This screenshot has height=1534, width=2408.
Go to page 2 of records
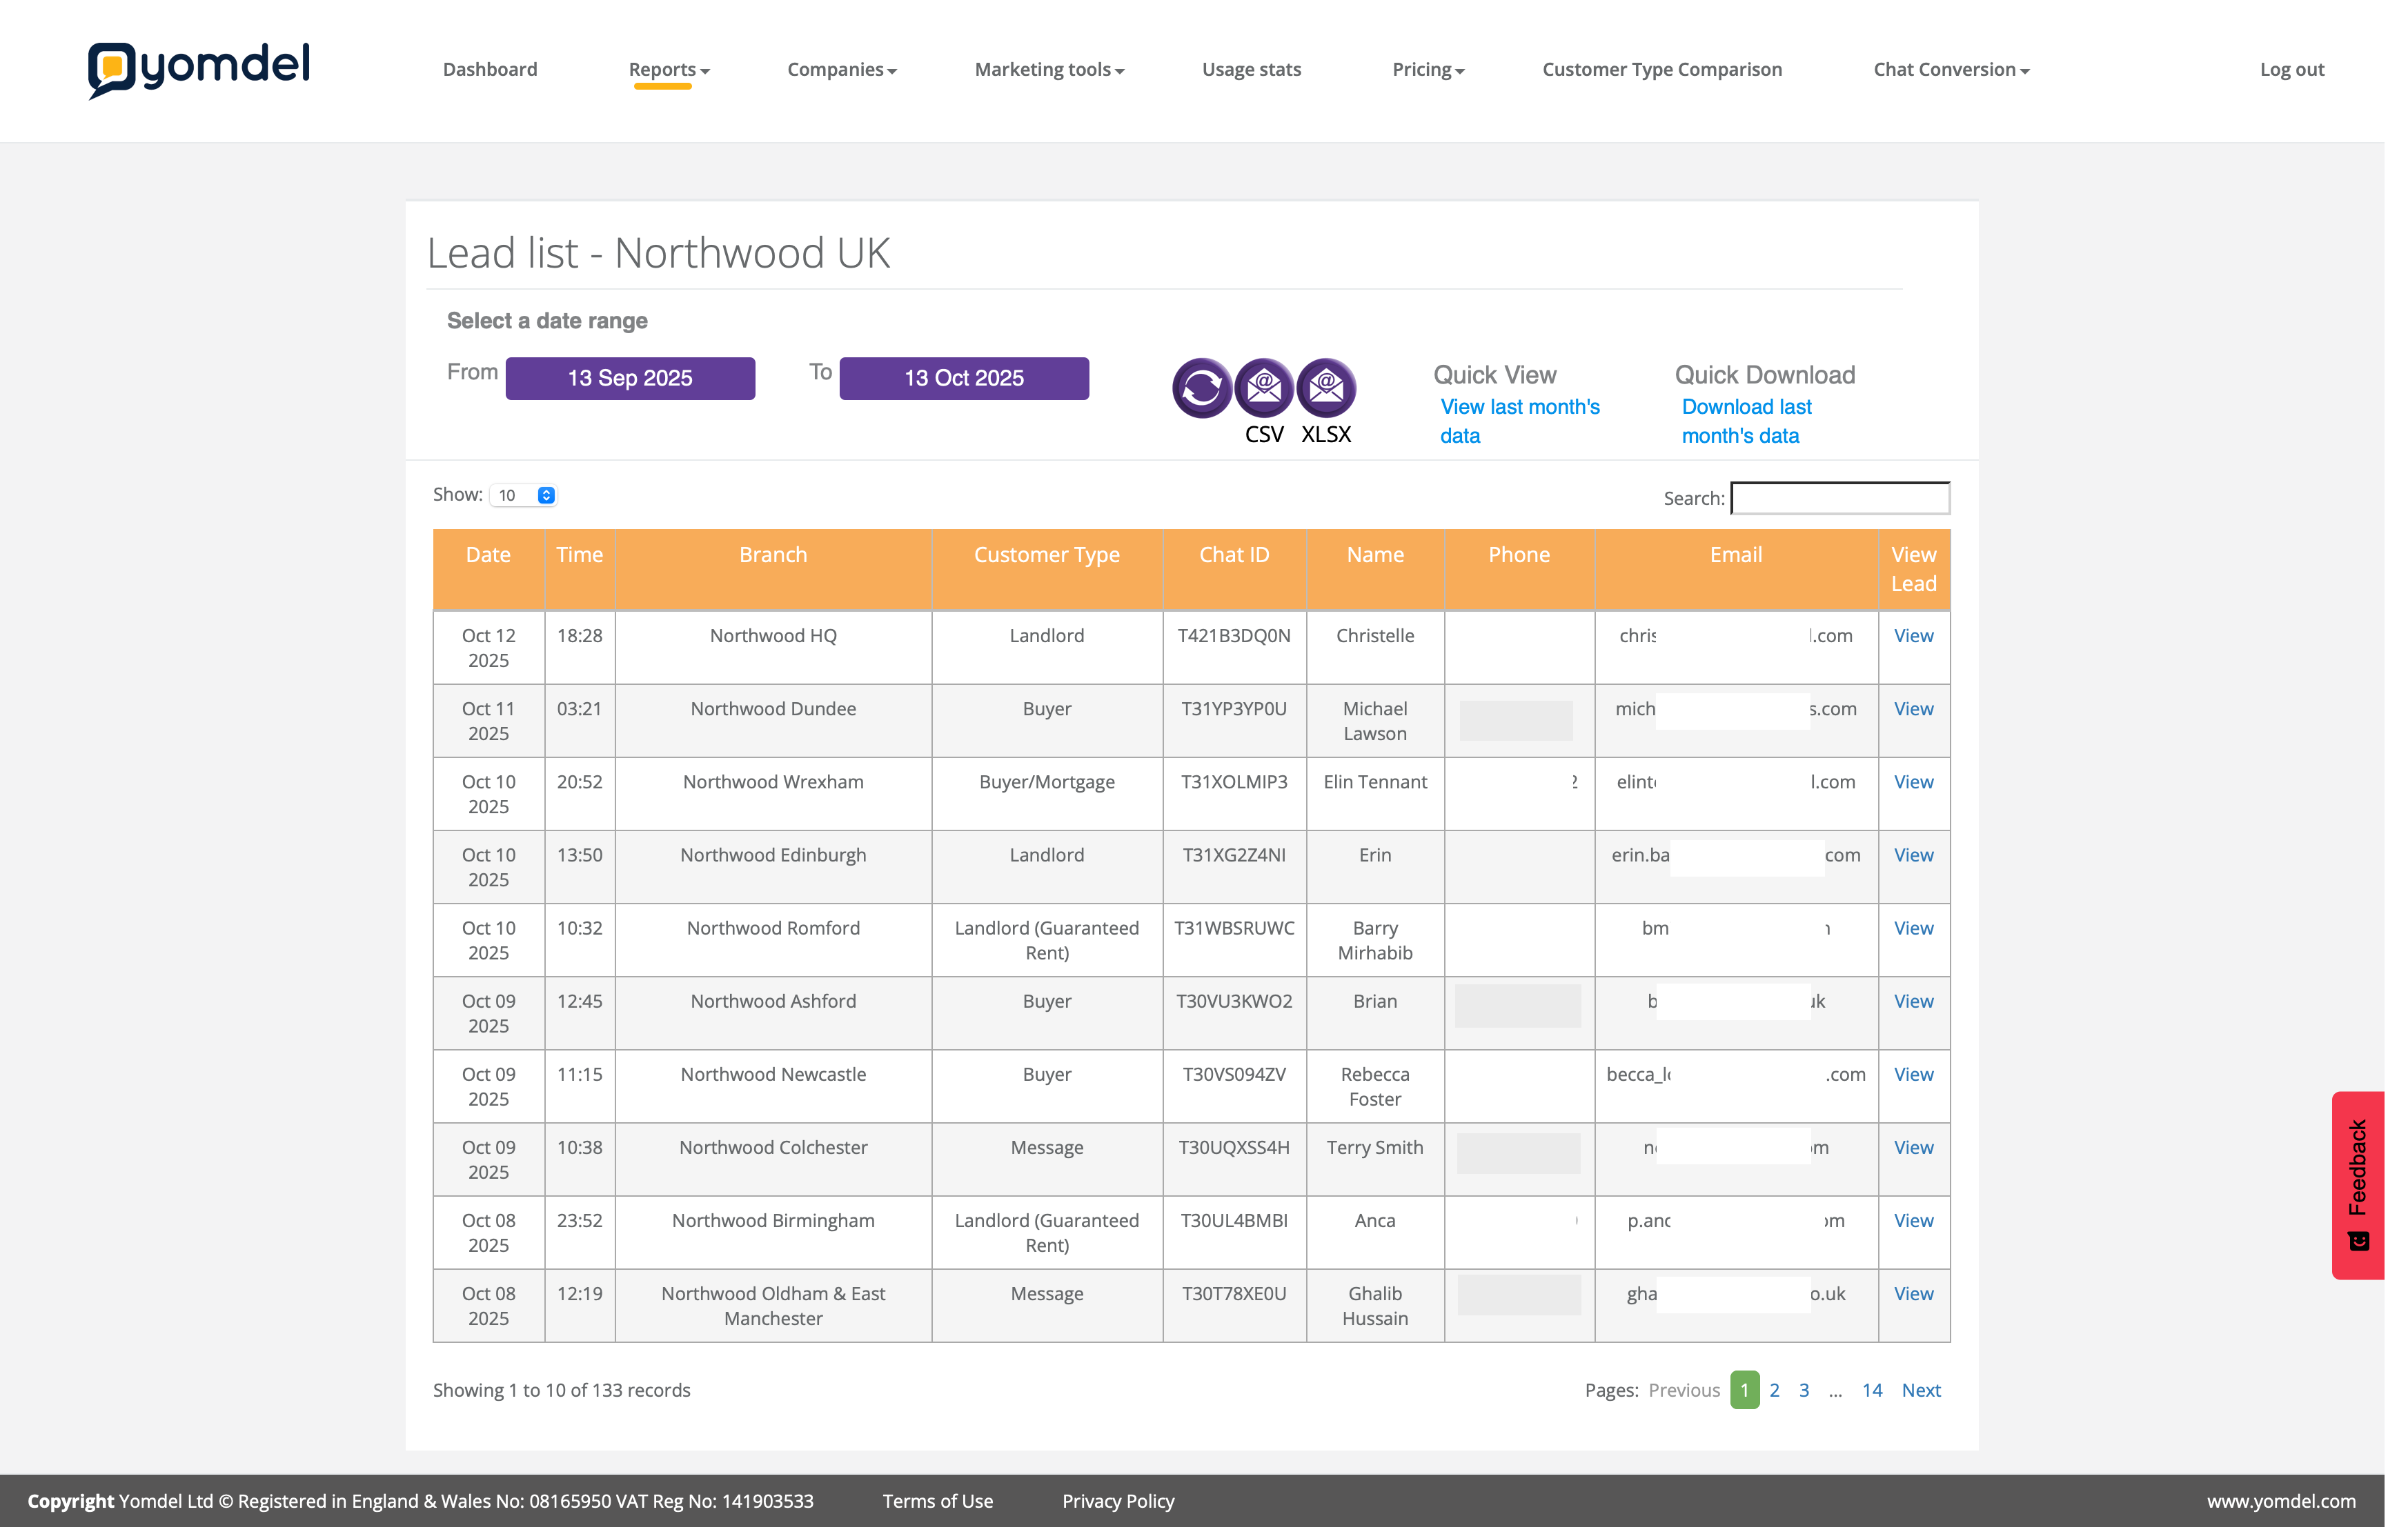[x=1774, y=1390]
